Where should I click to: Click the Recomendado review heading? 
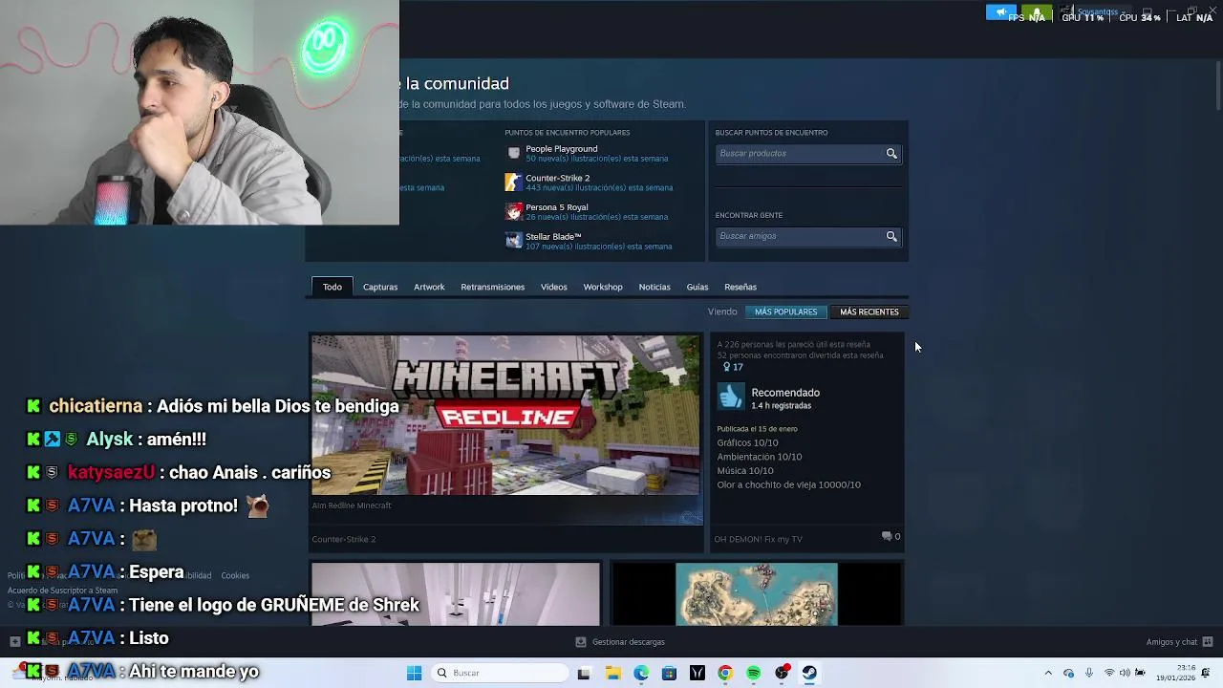(785, 393)
